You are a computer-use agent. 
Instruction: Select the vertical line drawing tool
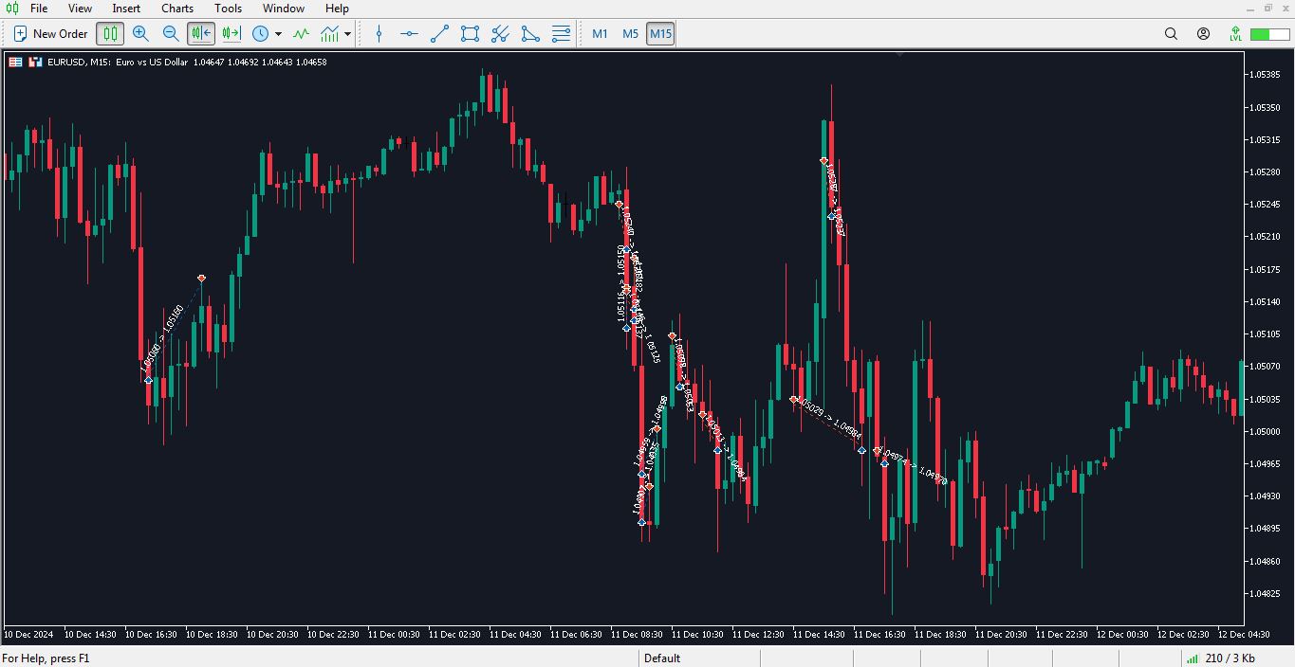pyautogui.click(x=379, y=33)
